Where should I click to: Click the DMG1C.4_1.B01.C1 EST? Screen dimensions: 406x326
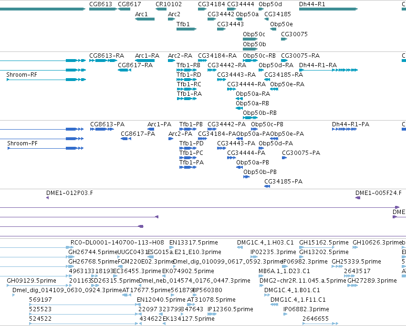pos(267,295)
